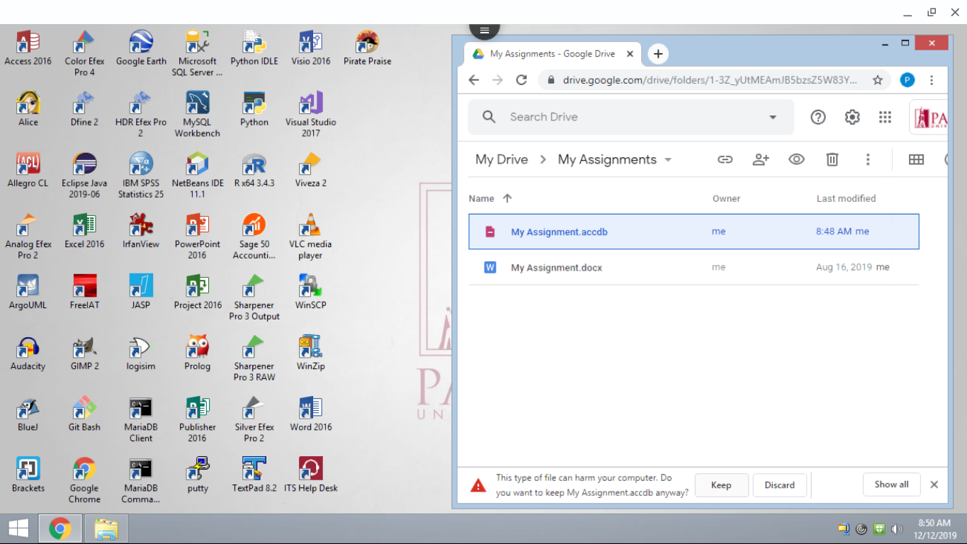Screen dimensions: 967x544
Task: Select the PowerPoint 2016 icon
Action: click(198, 236)
